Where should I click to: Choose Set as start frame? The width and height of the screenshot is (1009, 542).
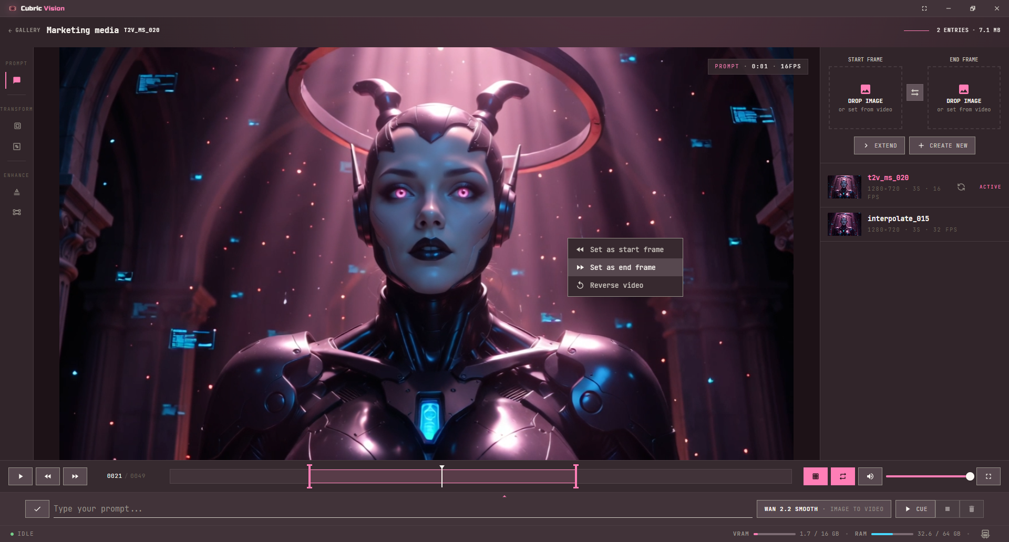[625, 249]
